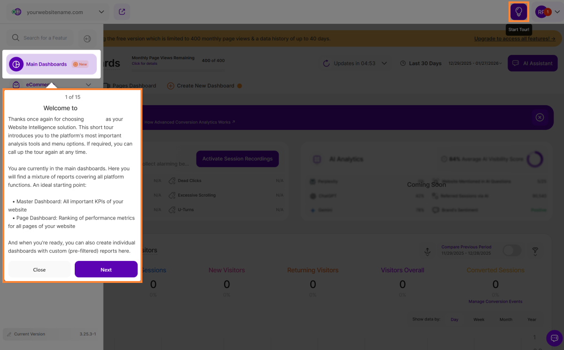Dismiss the purple banner close icon
This screenshot has width=564, height=350.
tap(540, 117)
